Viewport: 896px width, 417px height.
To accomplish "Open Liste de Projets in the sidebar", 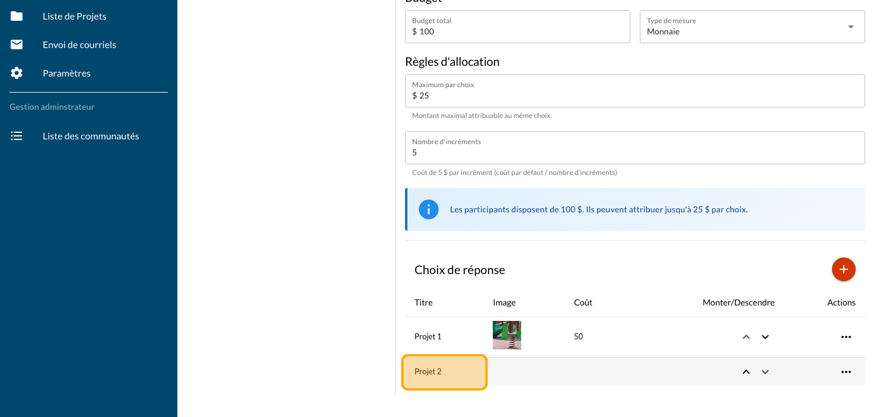I will [75, 16].
